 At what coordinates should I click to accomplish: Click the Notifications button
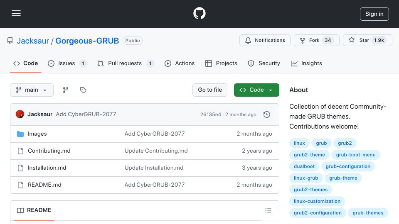(x=265, y=40)
